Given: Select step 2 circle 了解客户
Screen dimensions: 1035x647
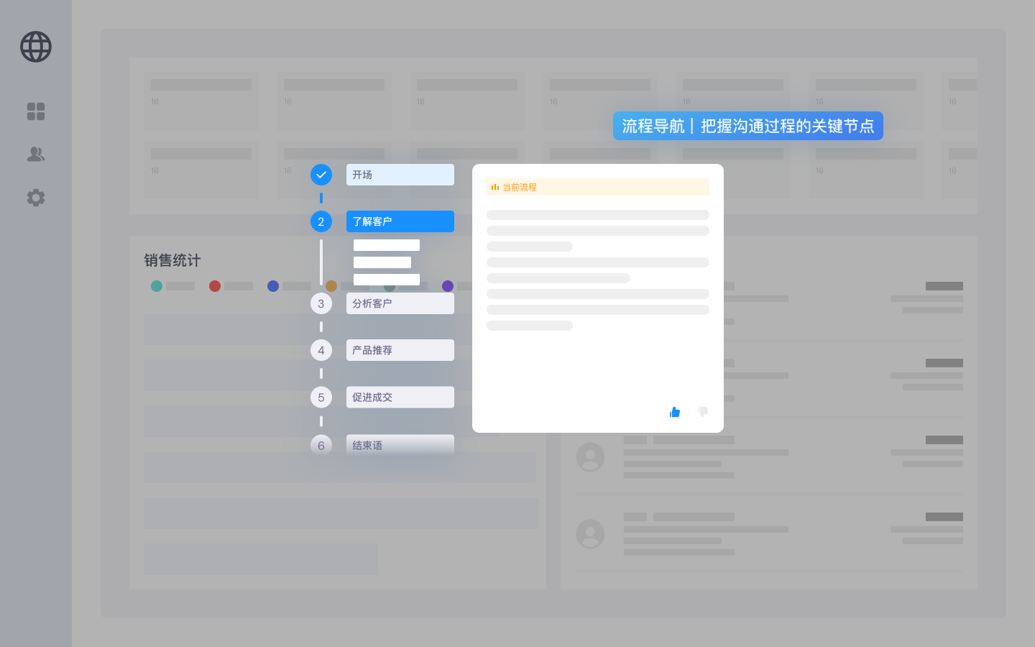Looking at the screenshot, I should (321, 221).
